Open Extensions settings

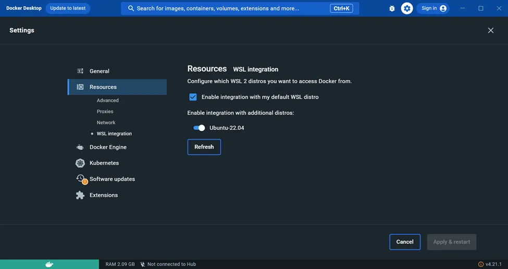[x=117, y=195]
